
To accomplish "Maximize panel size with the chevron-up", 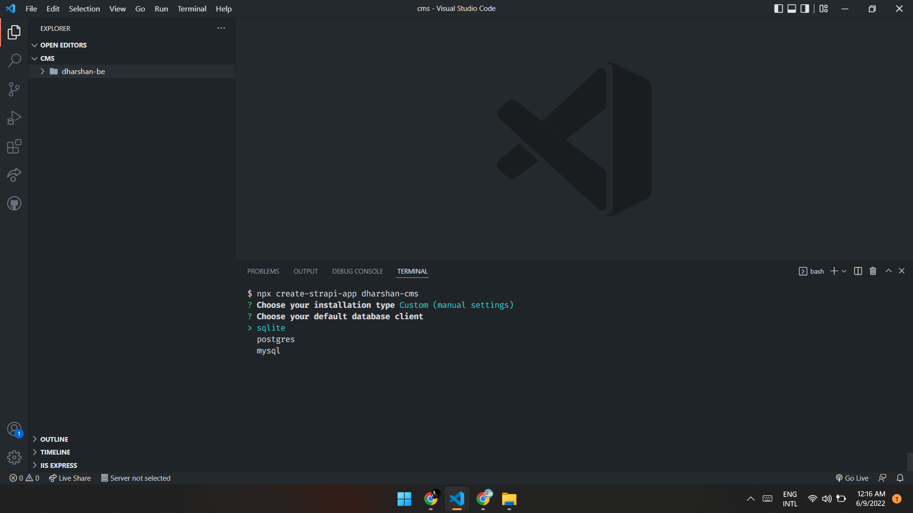I will point(888,271).
